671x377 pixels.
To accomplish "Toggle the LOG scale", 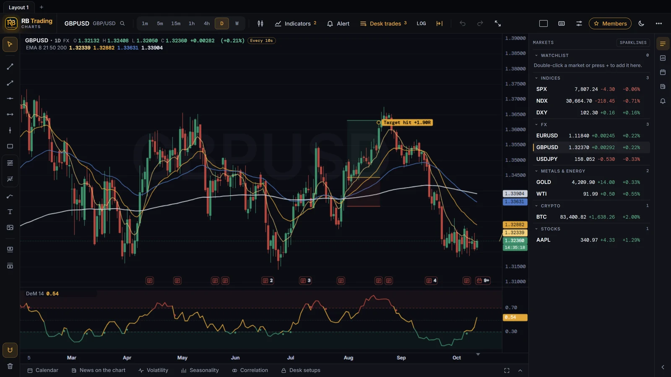I will (x=421, y=23).
